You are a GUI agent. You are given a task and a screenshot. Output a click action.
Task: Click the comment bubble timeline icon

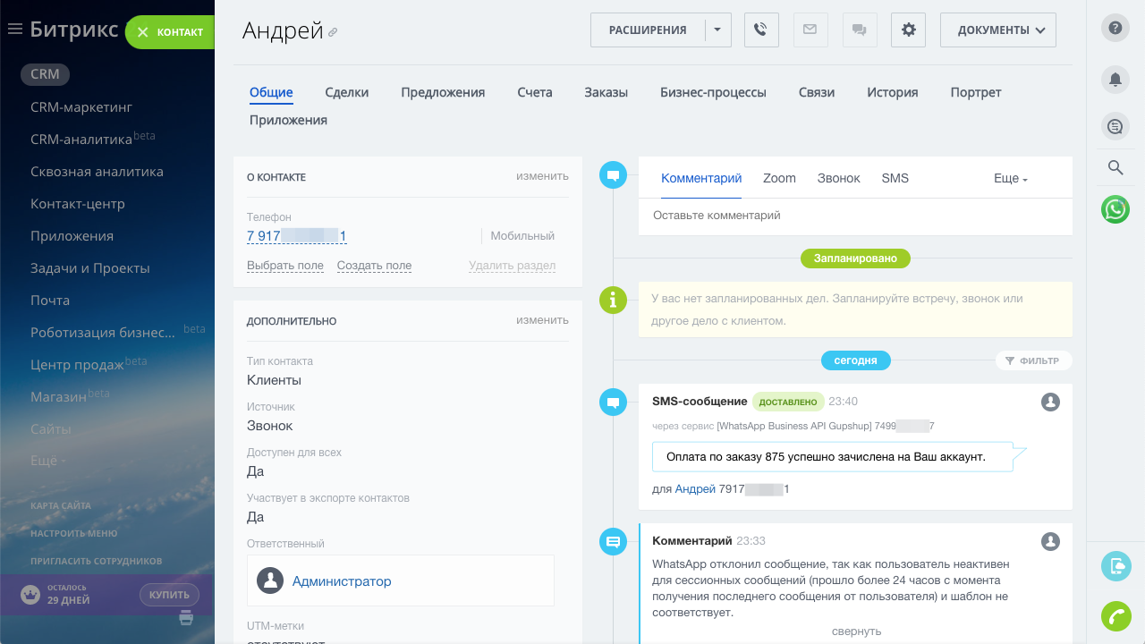tap(613, 175)
